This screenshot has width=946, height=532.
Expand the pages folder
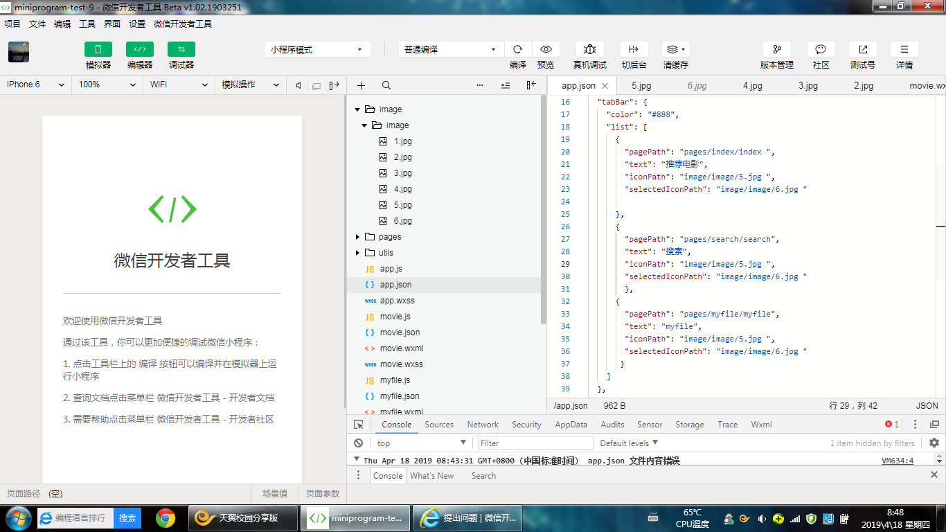(x=389, y=237)
